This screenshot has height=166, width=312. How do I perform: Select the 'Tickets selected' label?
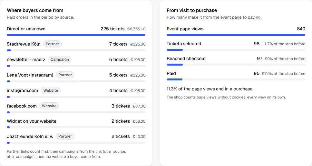tap(184, 44)
